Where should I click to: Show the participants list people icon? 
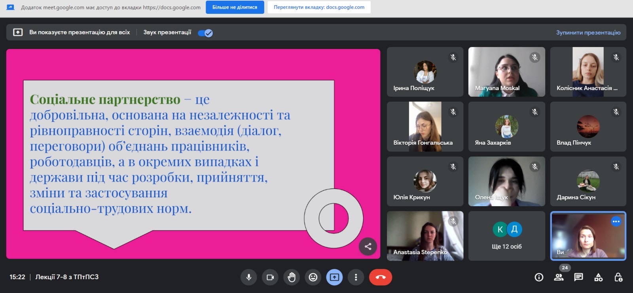[x=559, y=277]
